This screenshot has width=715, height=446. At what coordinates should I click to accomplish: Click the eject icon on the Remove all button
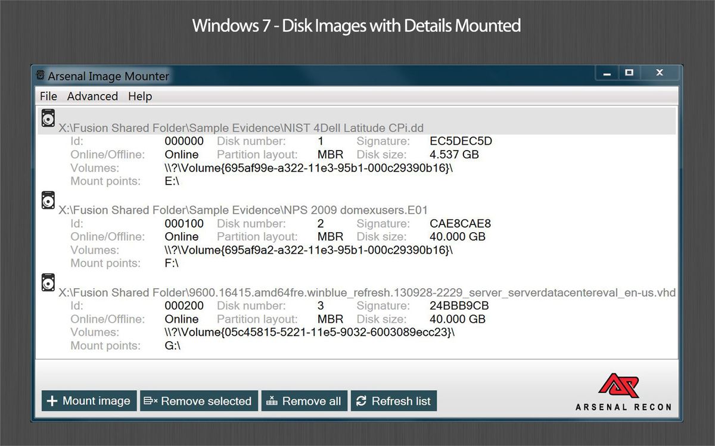point(272,401)
